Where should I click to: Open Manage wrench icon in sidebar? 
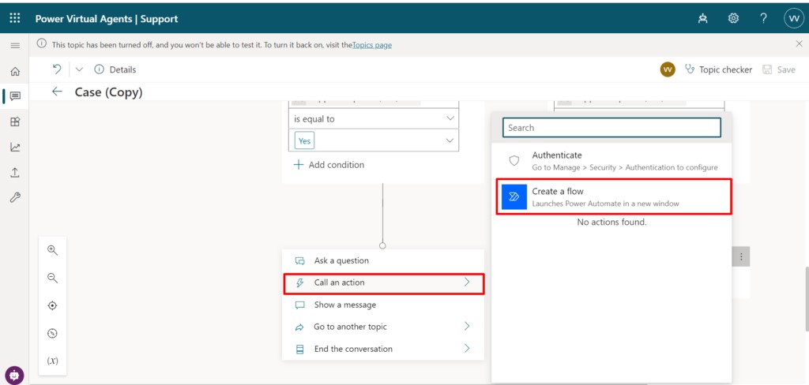pyautogui.click(x=15, y=197)
